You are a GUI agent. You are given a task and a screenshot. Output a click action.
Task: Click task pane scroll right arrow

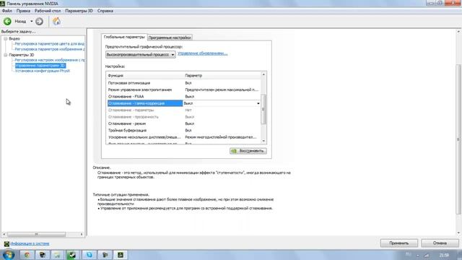[82, 234]
